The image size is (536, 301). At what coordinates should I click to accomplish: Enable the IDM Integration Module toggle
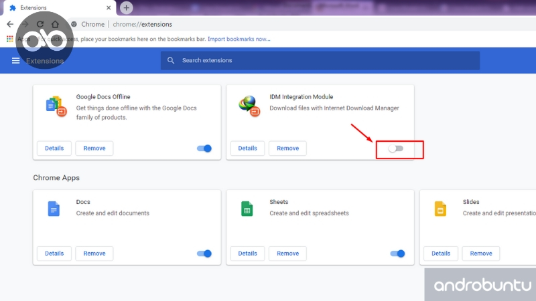[397, 148]
